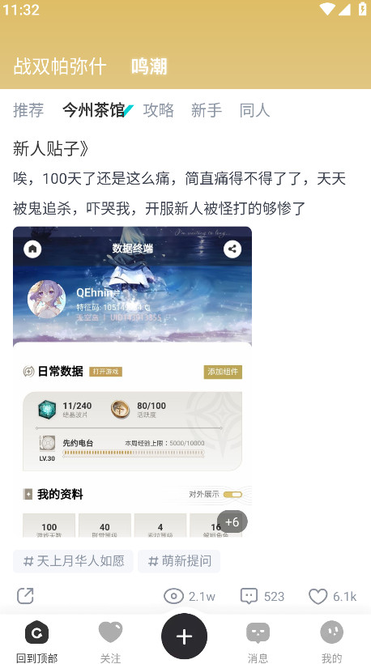Tap the share icon below the post
This screenshot has height=664, width=371.
pos(25,596)
